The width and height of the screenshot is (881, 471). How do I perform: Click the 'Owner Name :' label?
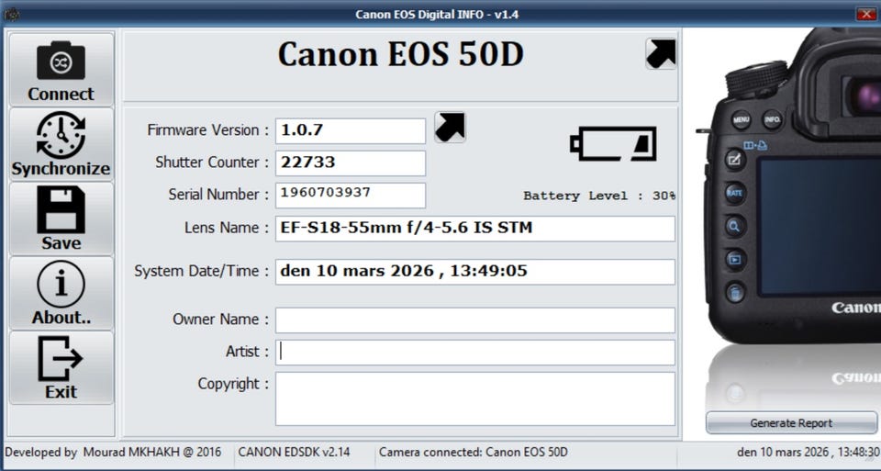click(221, 320)
